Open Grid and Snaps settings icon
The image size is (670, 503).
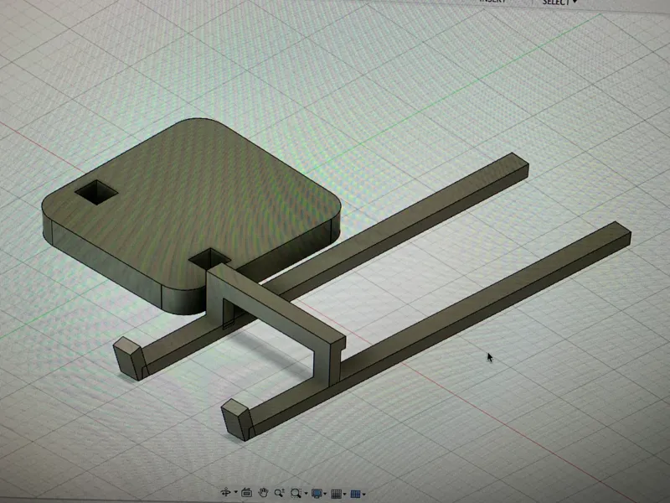337,494
